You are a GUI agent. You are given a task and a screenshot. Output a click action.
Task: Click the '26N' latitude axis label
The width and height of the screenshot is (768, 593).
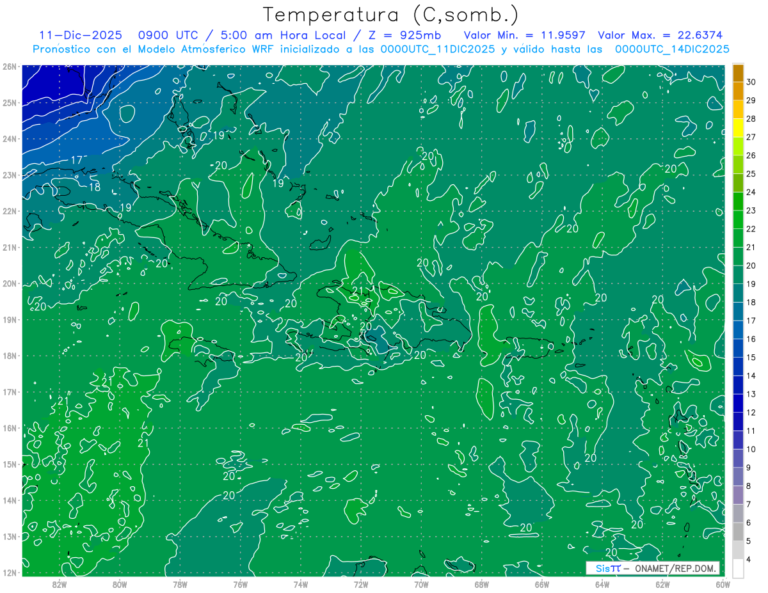click(x=9, y=66)
